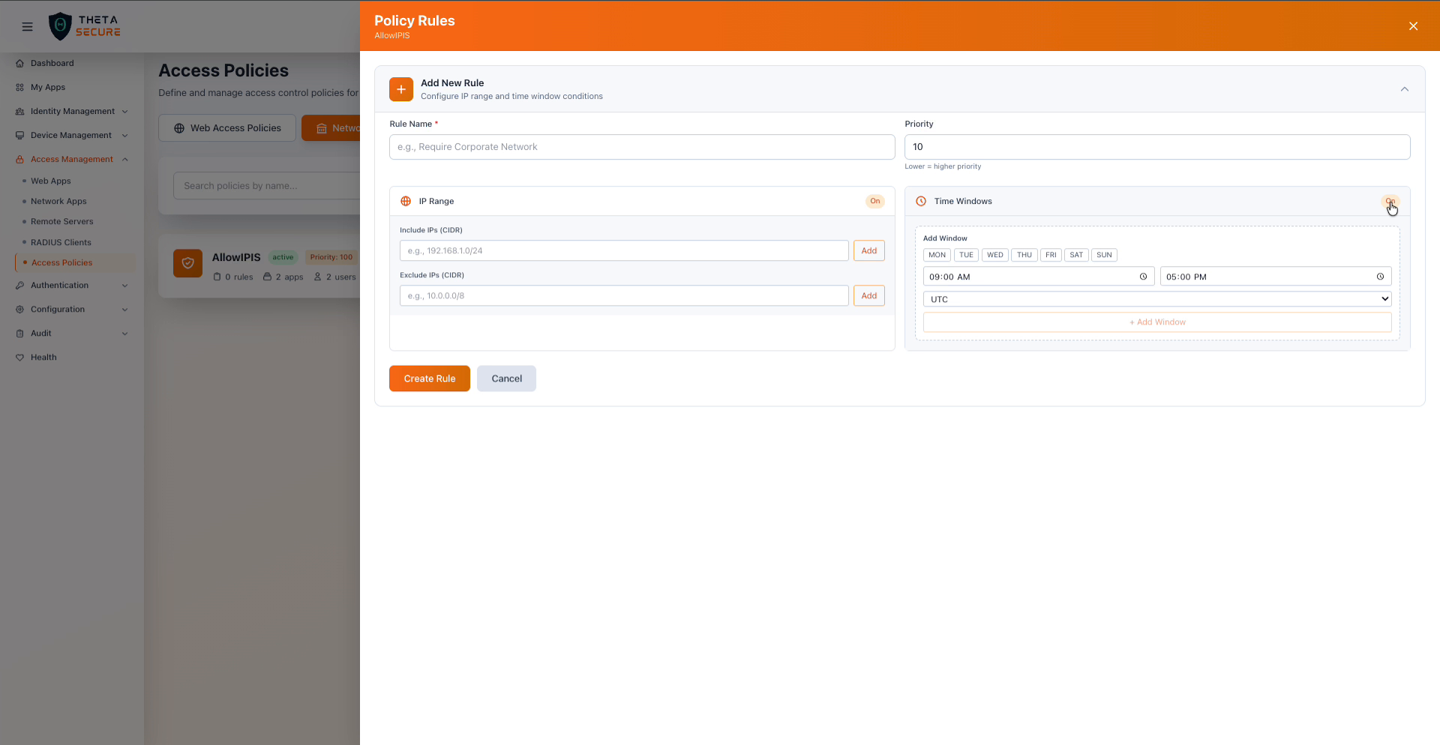Viewport: 1440px width, 745px height.
Task: Open the UTC timezone dropdown
Action: coord(1157,298)
